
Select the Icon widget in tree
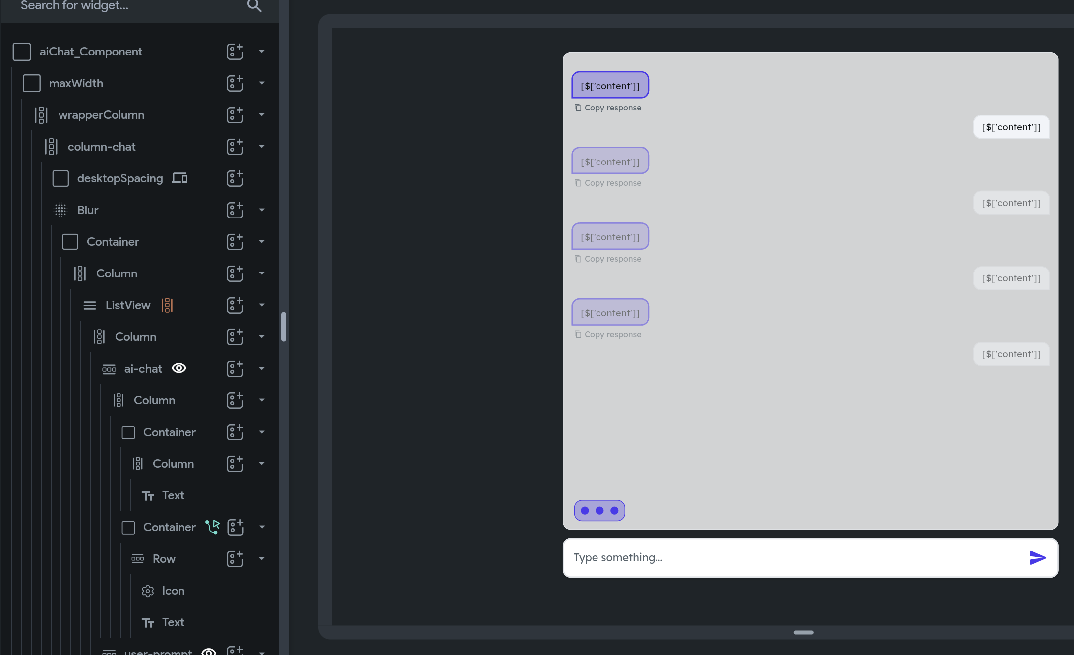pyautogui.click(x=173, y=591)
